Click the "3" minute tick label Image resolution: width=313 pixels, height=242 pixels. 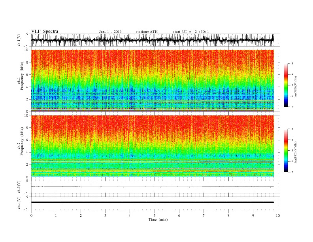coord(105,216)
